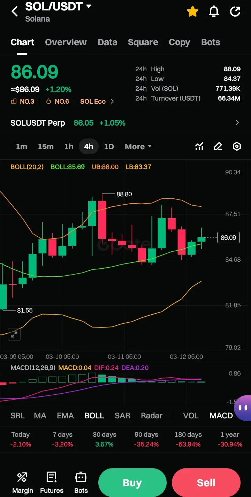Select the 15m timeframe

pos(46,147)
